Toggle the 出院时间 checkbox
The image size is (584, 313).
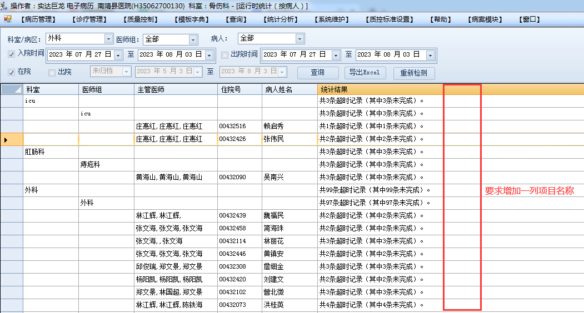coord(224,55)
